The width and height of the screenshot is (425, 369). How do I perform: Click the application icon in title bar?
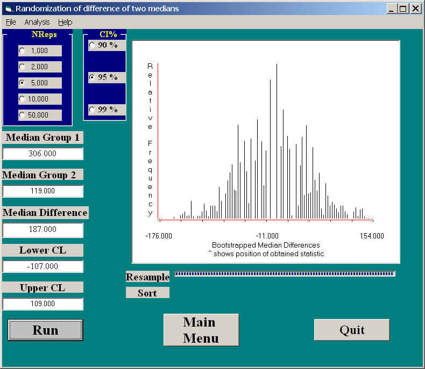point(8,9)
